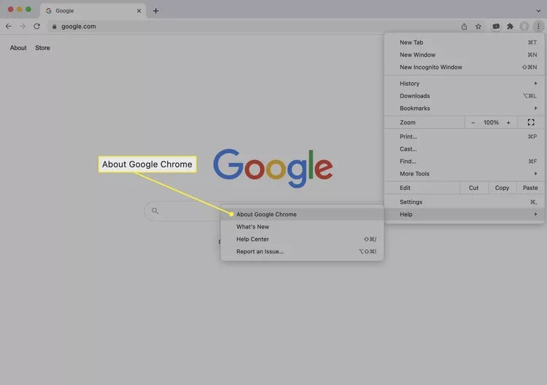Expand the History submenu

pos(464,84)
